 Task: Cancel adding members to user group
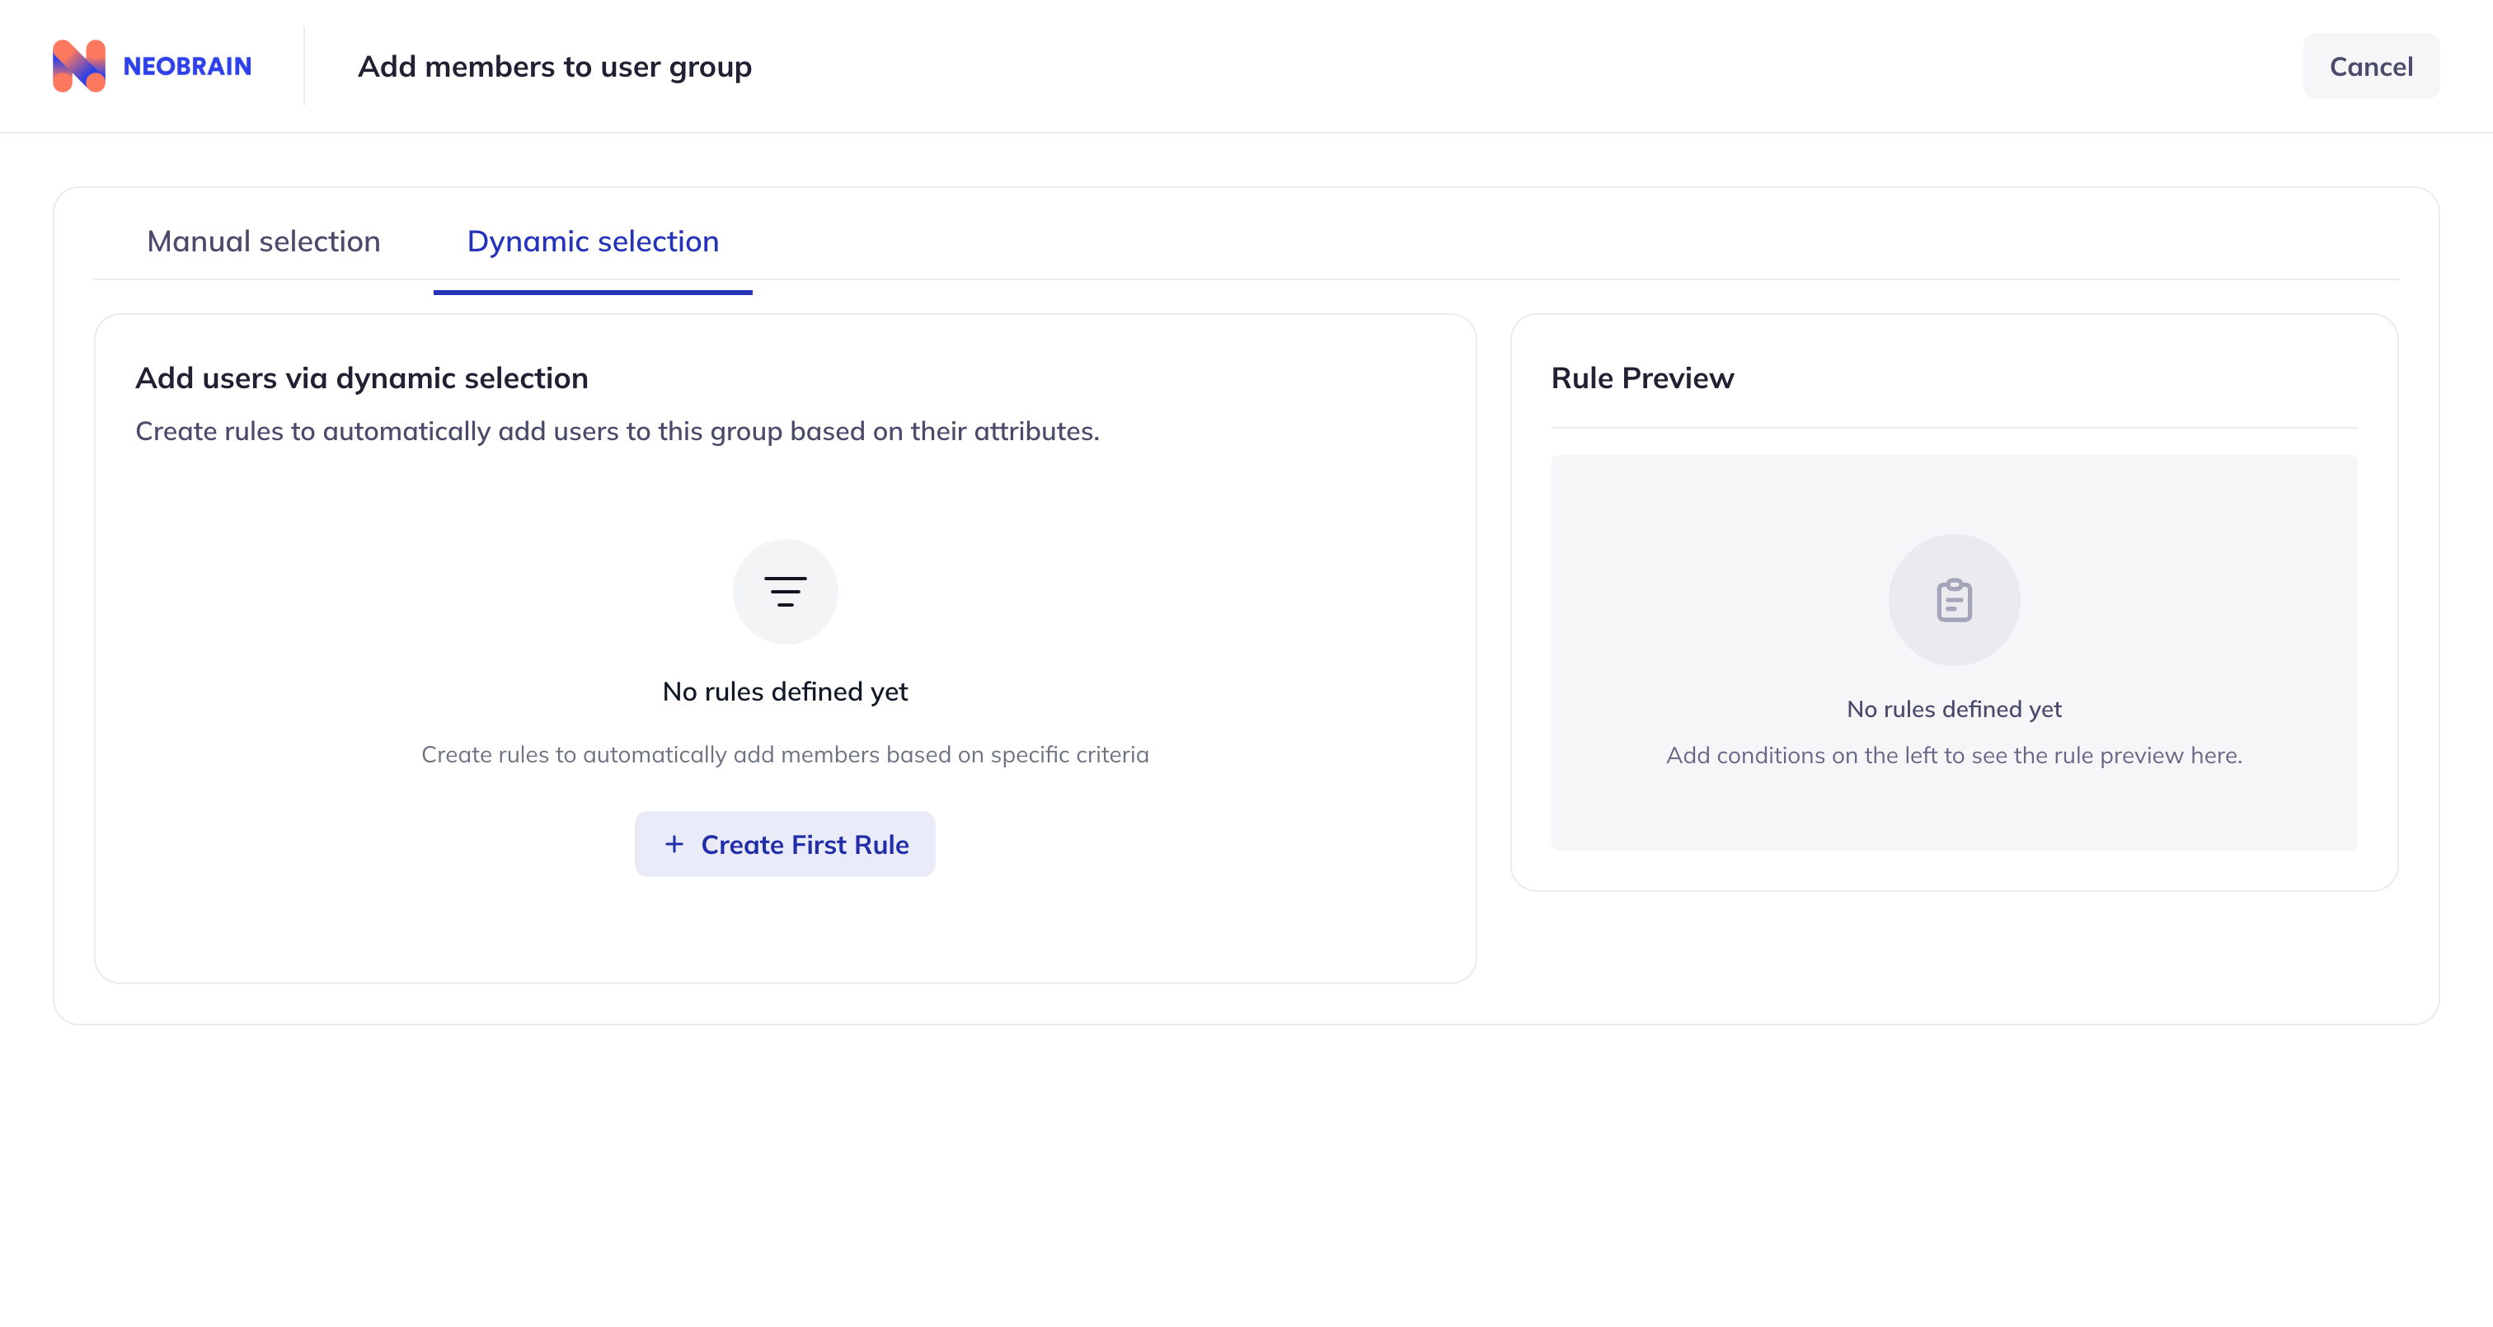(x=2371, y=66)
